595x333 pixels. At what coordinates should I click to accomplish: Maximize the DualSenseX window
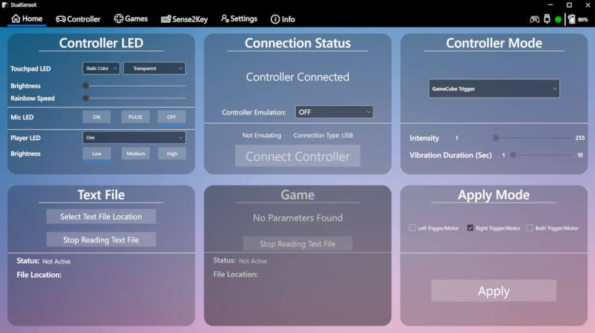click(x=569, y=5)
